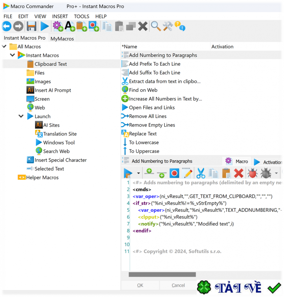Sort by the Activation column header
This screenshot has width=284, height=297.
[x=246, y=47]
